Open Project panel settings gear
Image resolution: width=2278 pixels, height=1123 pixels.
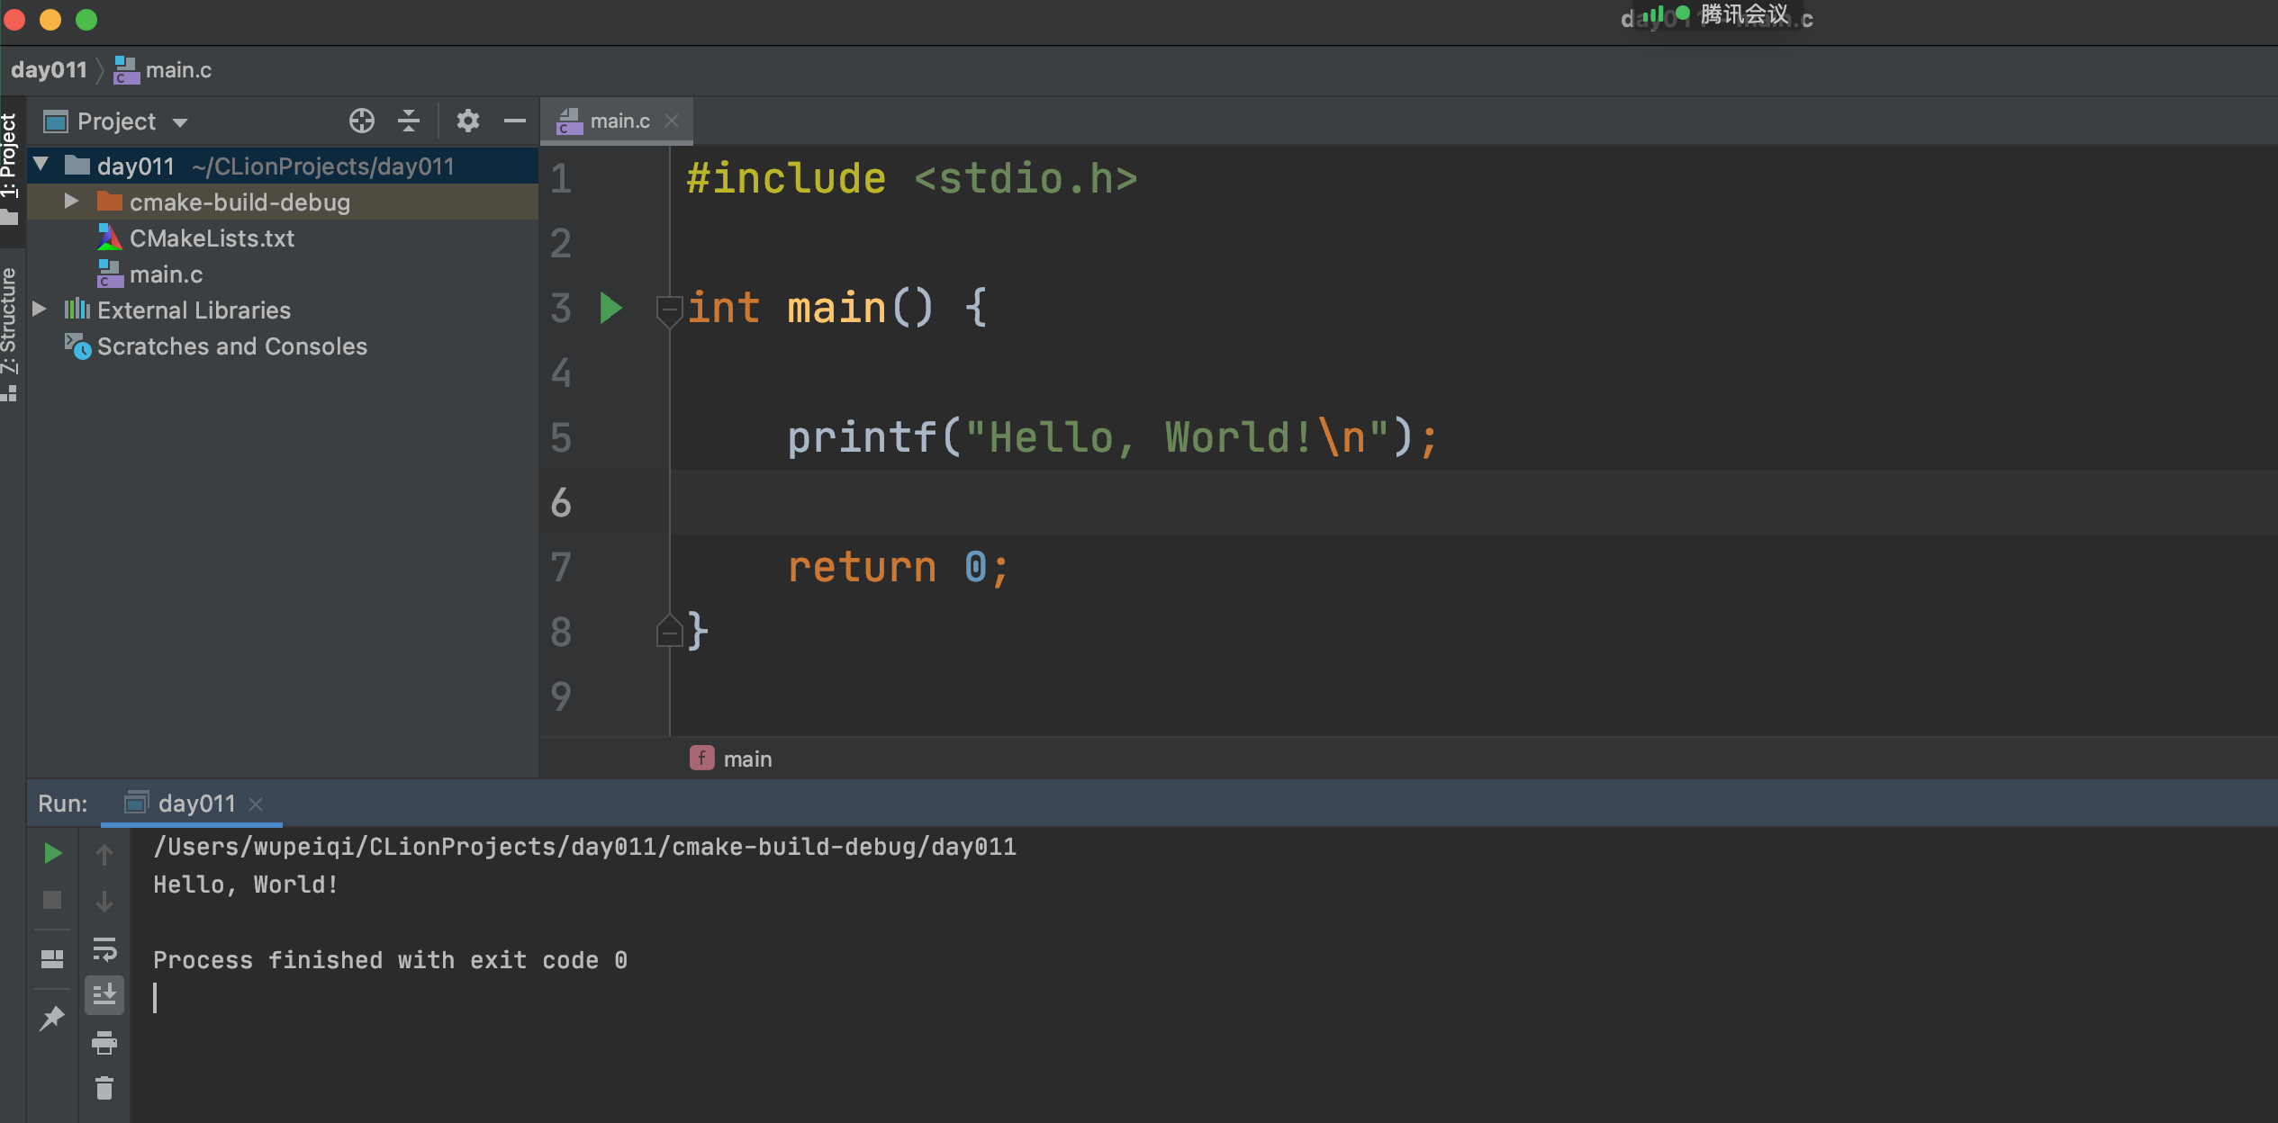coord(467,121)
